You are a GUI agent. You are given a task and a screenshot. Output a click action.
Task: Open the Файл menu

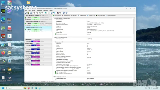pyautogui.click(x=26, y=10)
